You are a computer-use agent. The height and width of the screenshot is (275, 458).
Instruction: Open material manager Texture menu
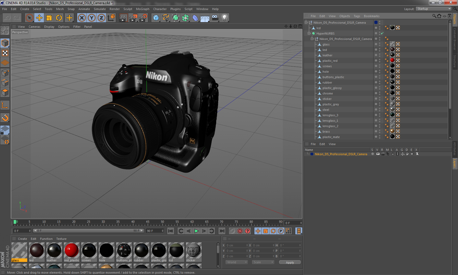pos(61,239)
